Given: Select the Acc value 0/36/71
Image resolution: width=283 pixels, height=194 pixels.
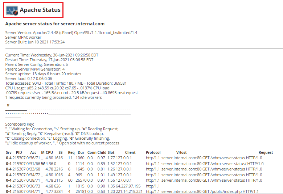Looking at the screenshot, I should 33,158.
